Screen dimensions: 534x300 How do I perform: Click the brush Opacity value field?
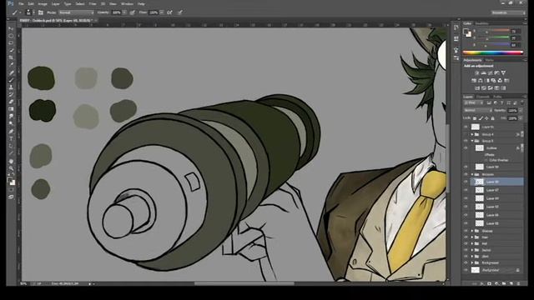click(x=117, y=12)
